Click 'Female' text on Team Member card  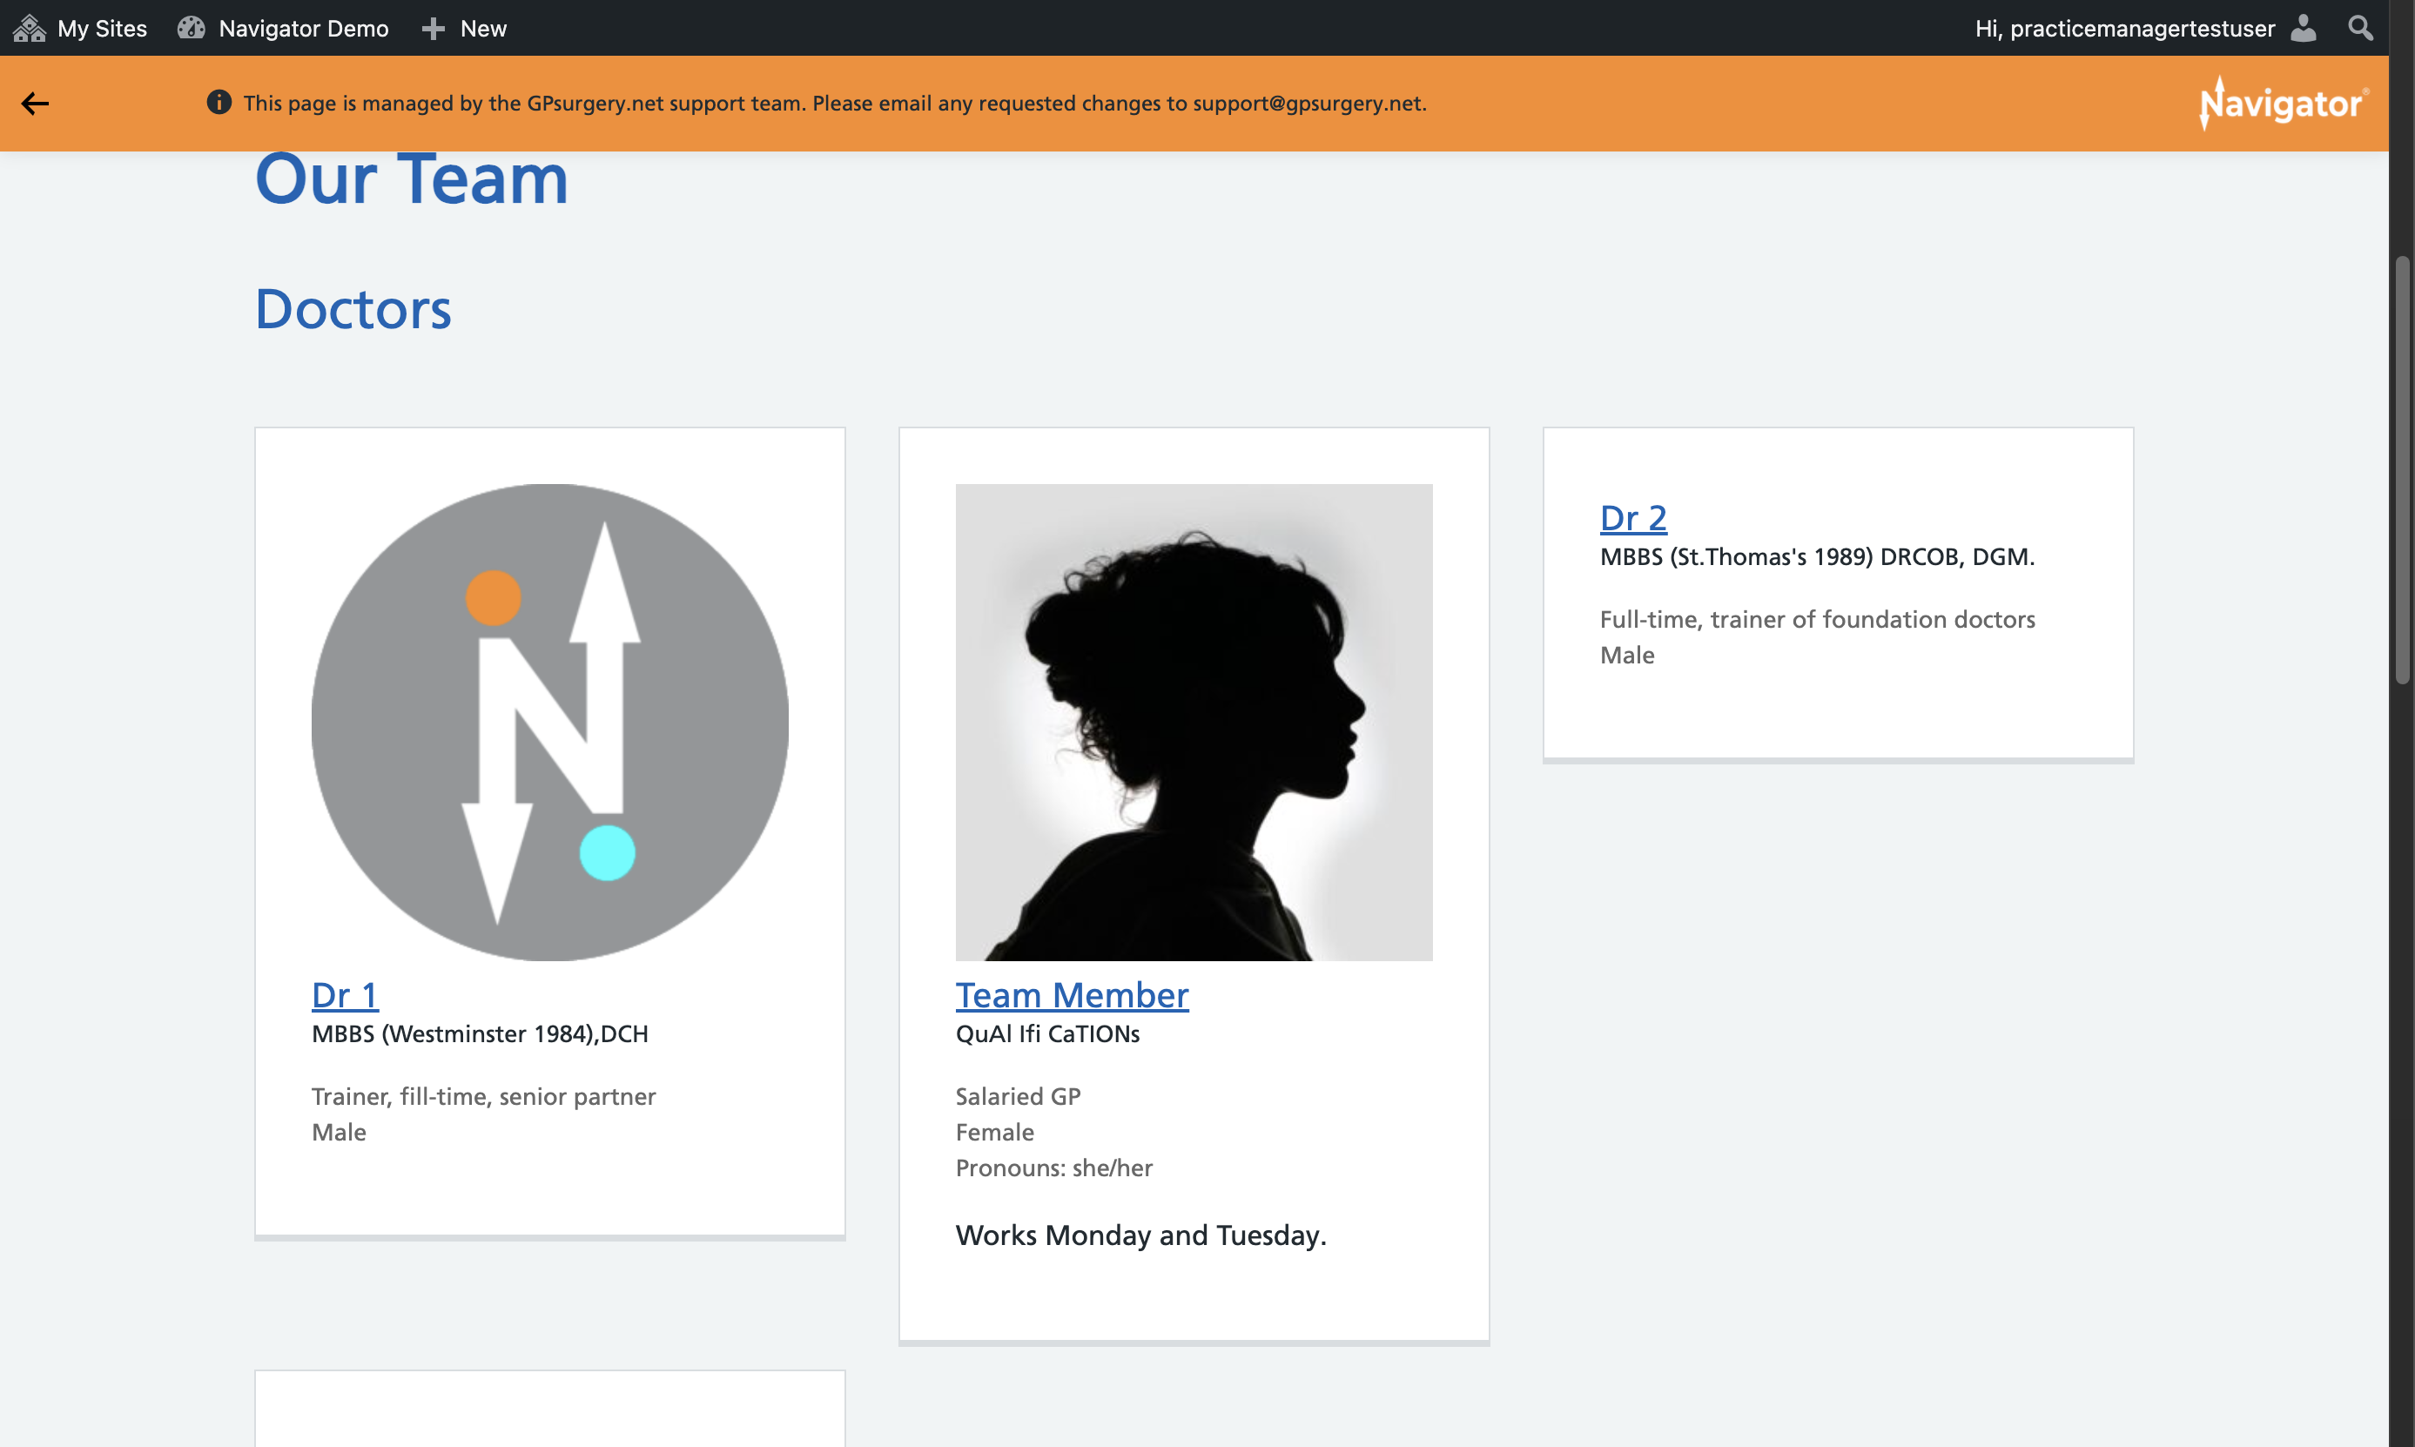(x=994, y=1132)
